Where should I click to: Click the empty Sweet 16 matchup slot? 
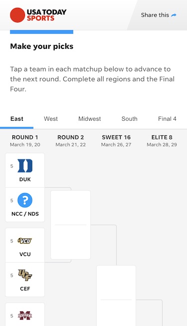click(116, 296)
